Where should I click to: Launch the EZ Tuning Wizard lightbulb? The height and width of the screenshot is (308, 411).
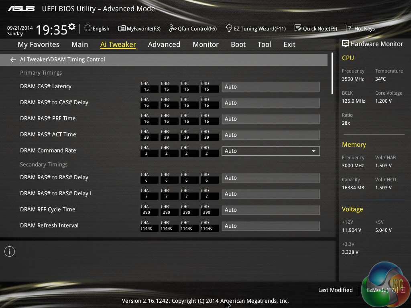[x=229, y=28]
